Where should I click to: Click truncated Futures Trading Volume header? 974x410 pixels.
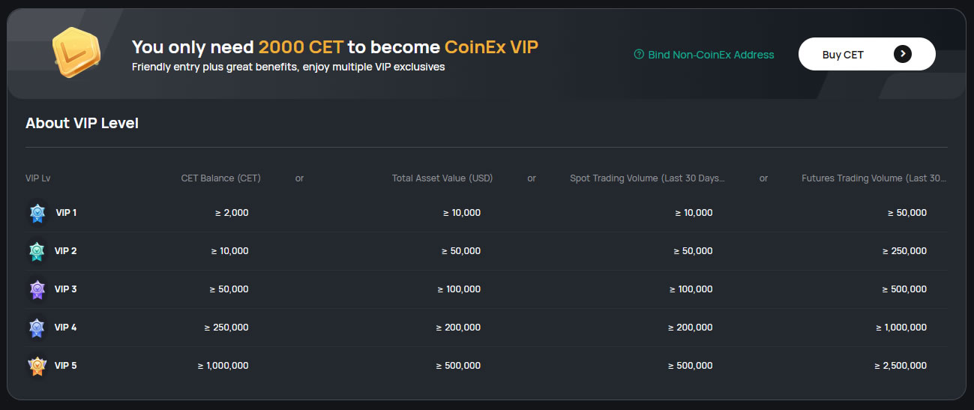click(874, 178)
